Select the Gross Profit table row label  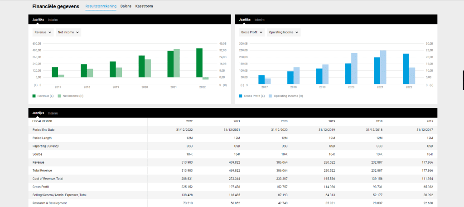(x=40, y=187)
